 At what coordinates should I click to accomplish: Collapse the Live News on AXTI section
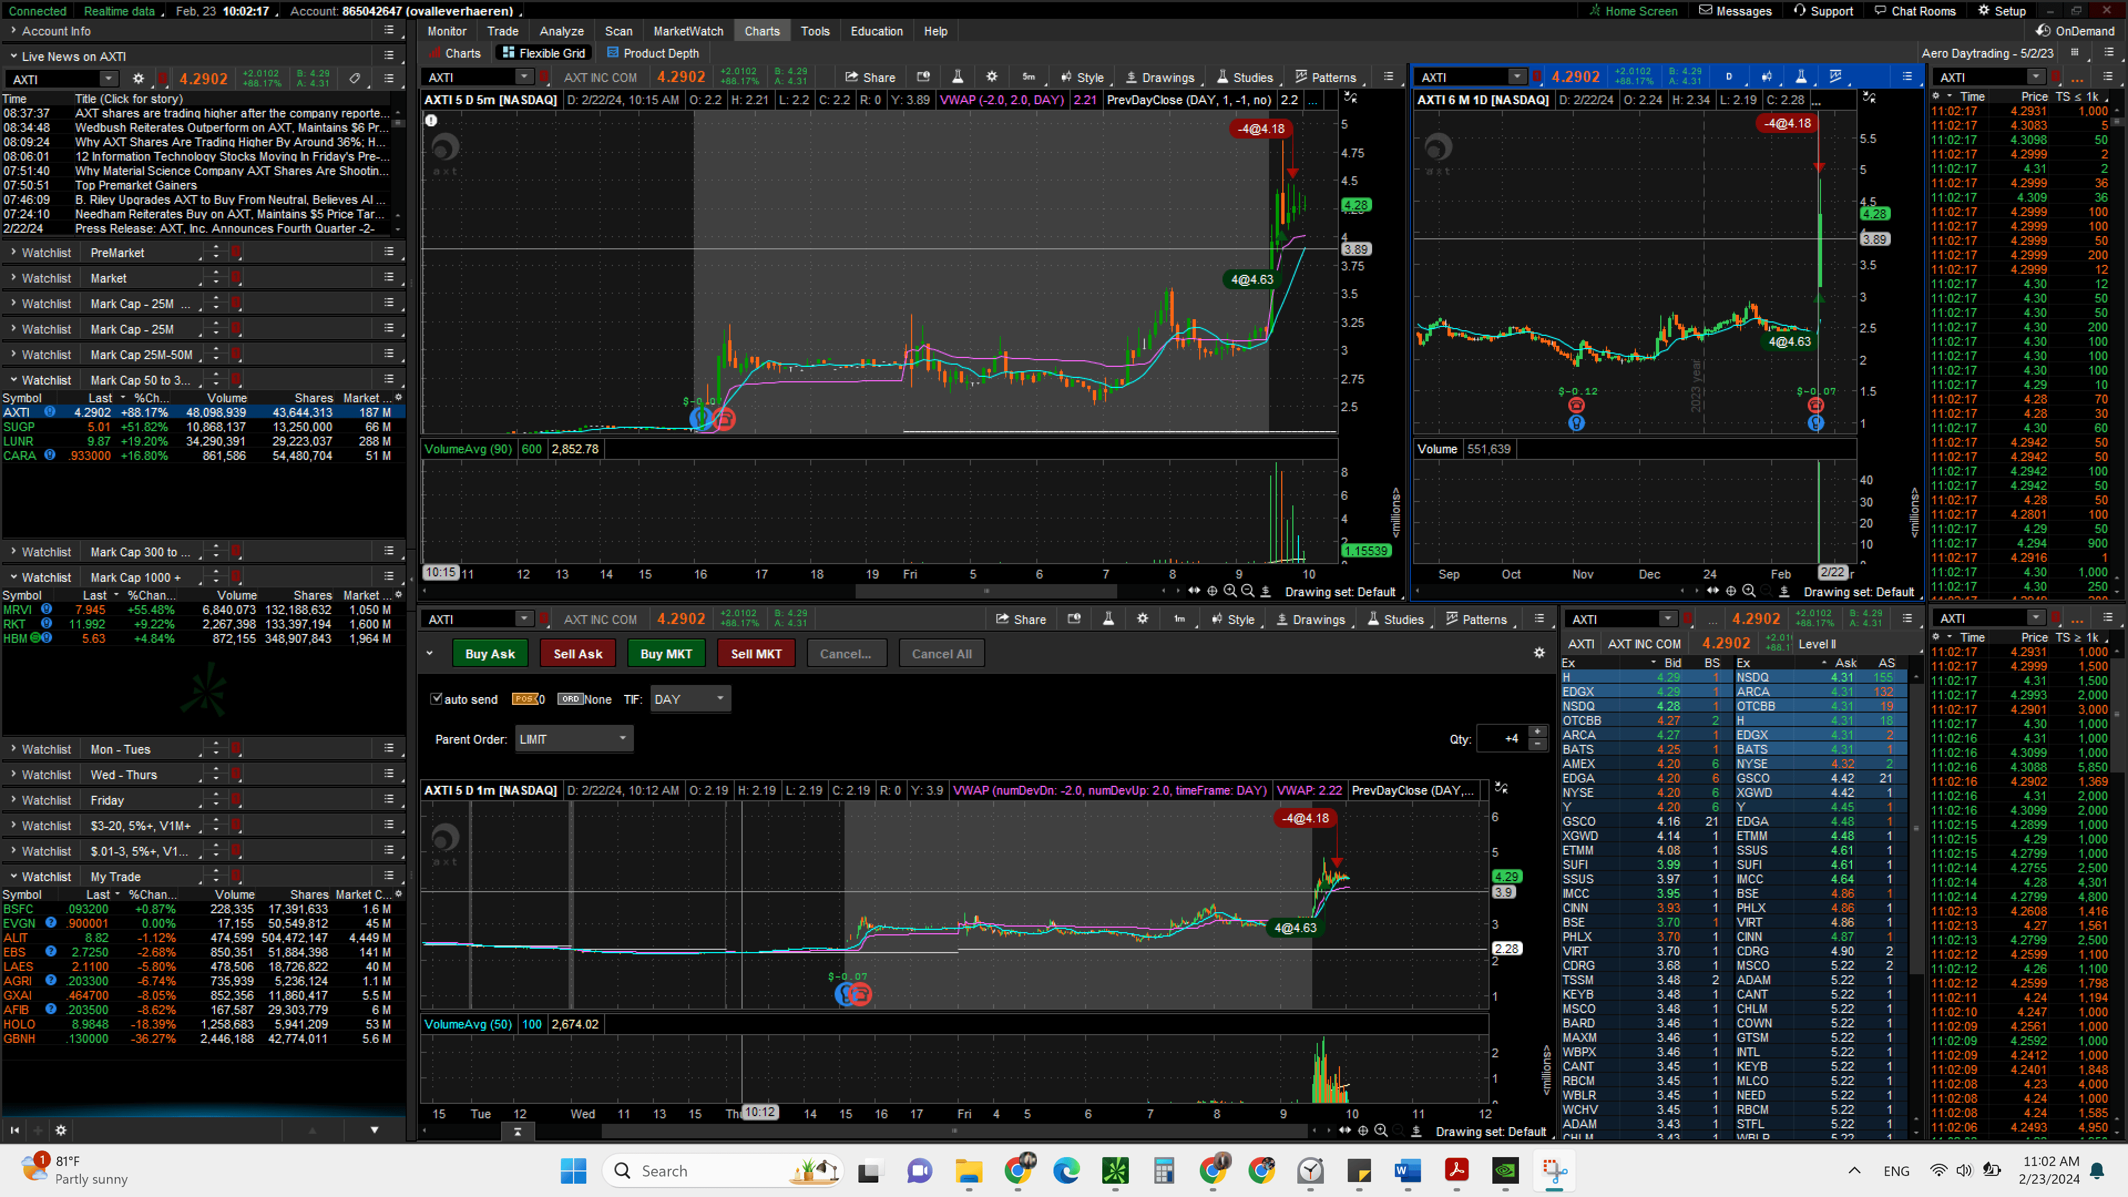(13, 56)
